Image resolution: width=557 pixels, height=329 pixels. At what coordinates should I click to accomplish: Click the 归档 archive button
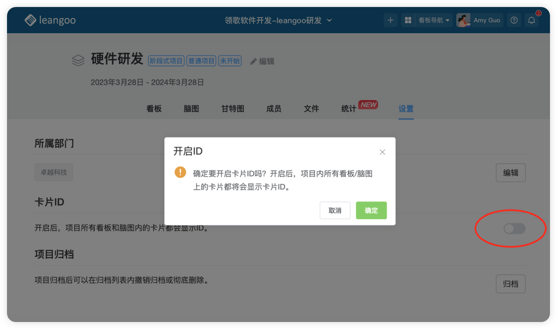pos(511,284)
